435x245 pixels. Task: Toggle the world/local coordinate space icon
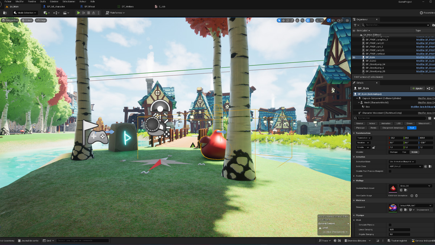click(297, 20)
